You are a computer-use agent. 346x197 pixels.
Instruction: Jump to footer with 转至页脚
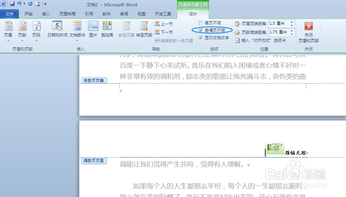(144, 29)
